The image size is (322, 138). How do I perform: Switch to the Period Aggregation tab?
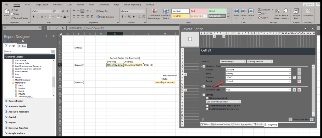click(x=241, y=124)
